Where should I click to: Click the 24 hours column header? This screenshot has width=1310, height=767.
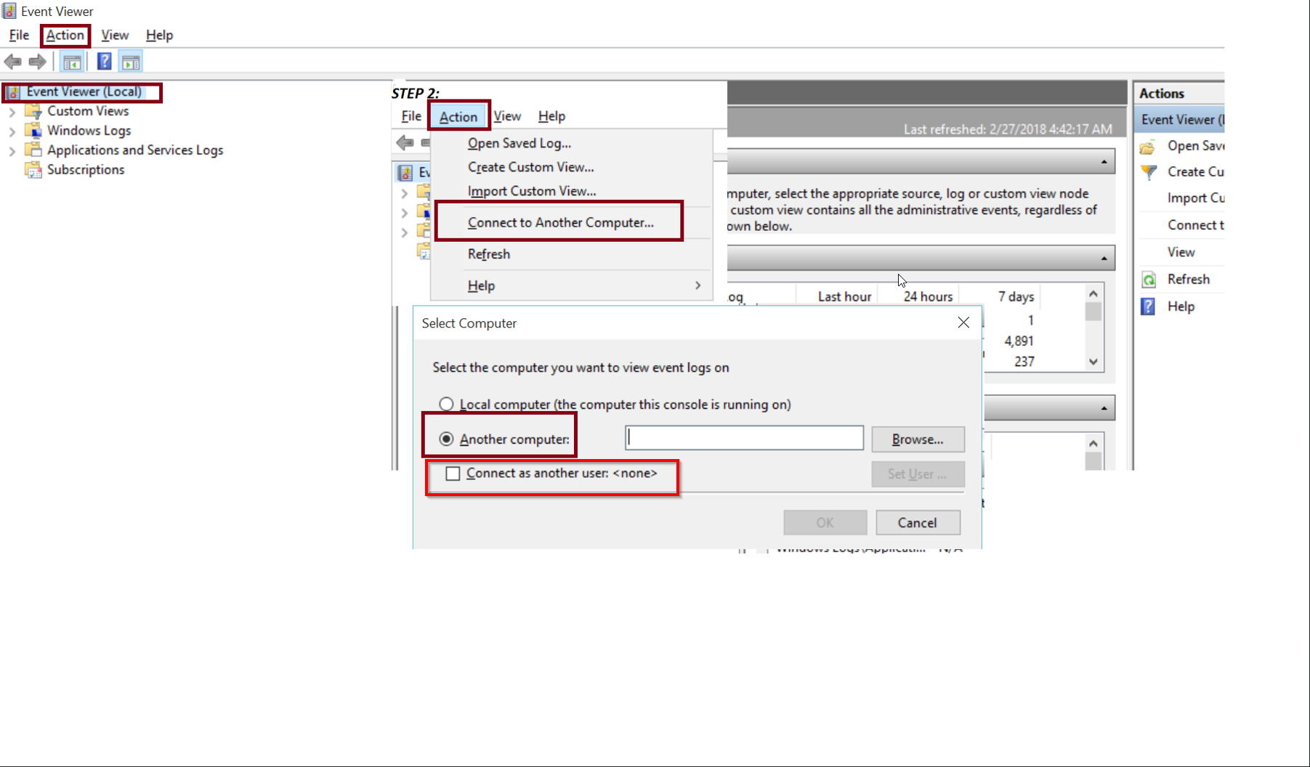coord(928,296)
